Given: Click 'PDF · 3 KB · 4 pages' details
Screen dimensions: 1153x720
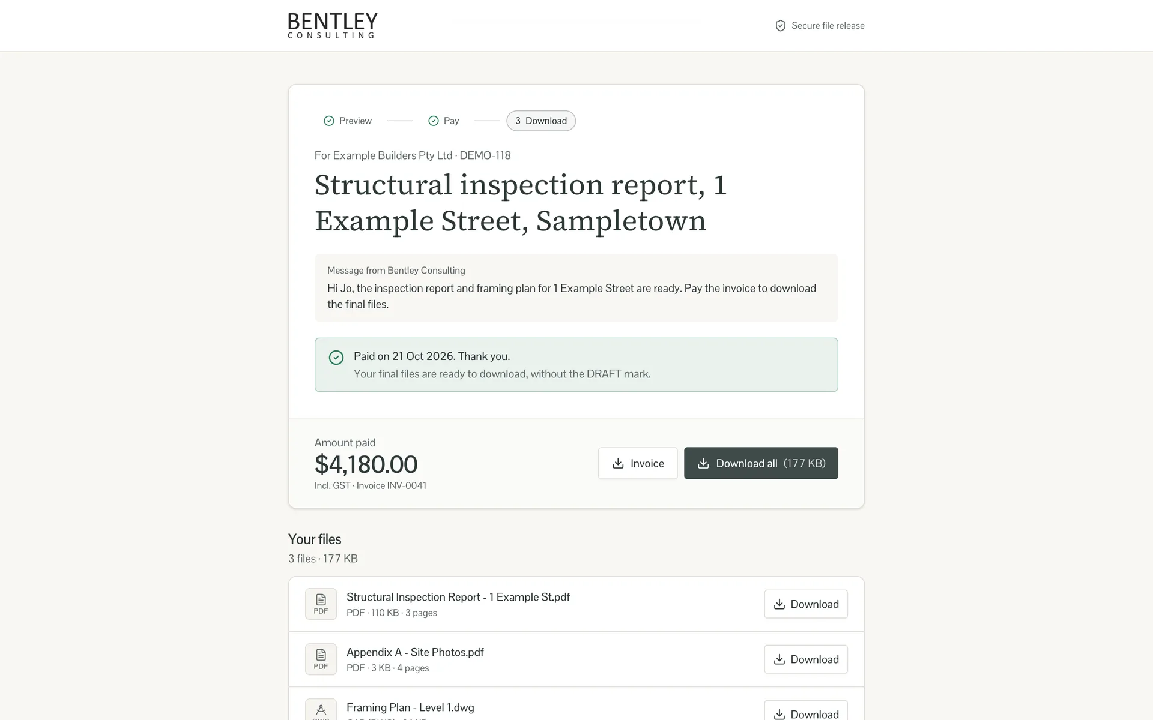Looking at the screenshot, I should click(x=387, y=668).
